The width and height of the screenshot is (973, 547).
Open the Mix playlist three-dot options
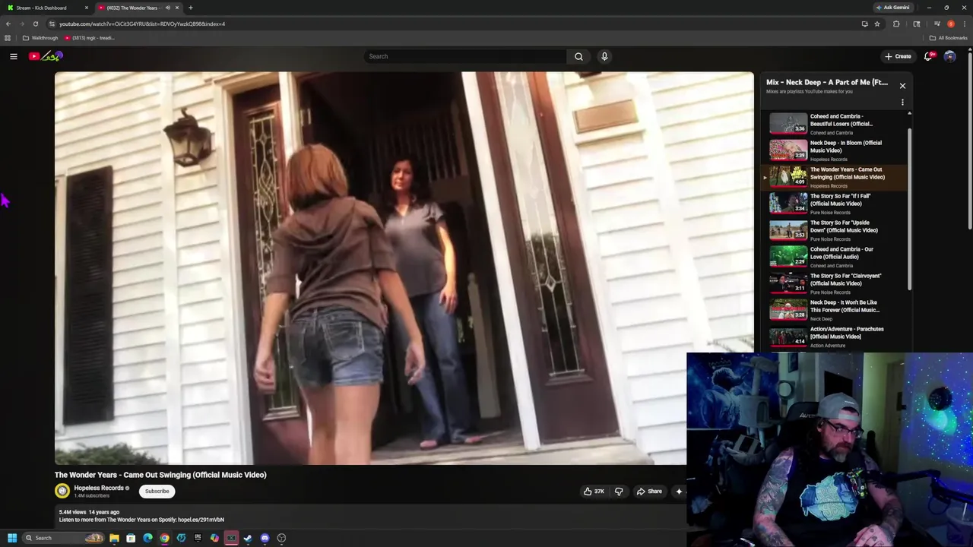[902, 103]
